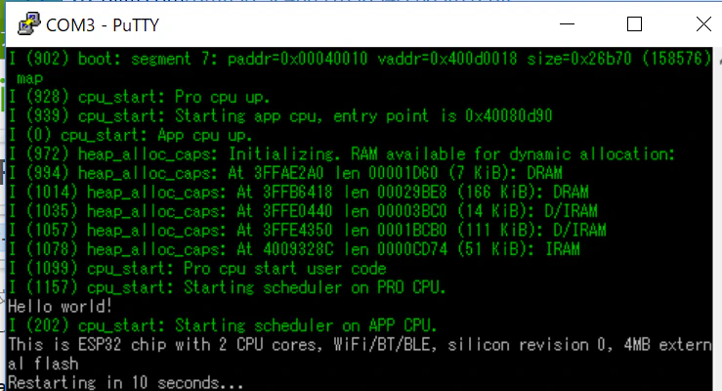This screenshot has width=722, height=391.
Task: Open the PuTTY system menu icon
Action: [x=29, y=23]
